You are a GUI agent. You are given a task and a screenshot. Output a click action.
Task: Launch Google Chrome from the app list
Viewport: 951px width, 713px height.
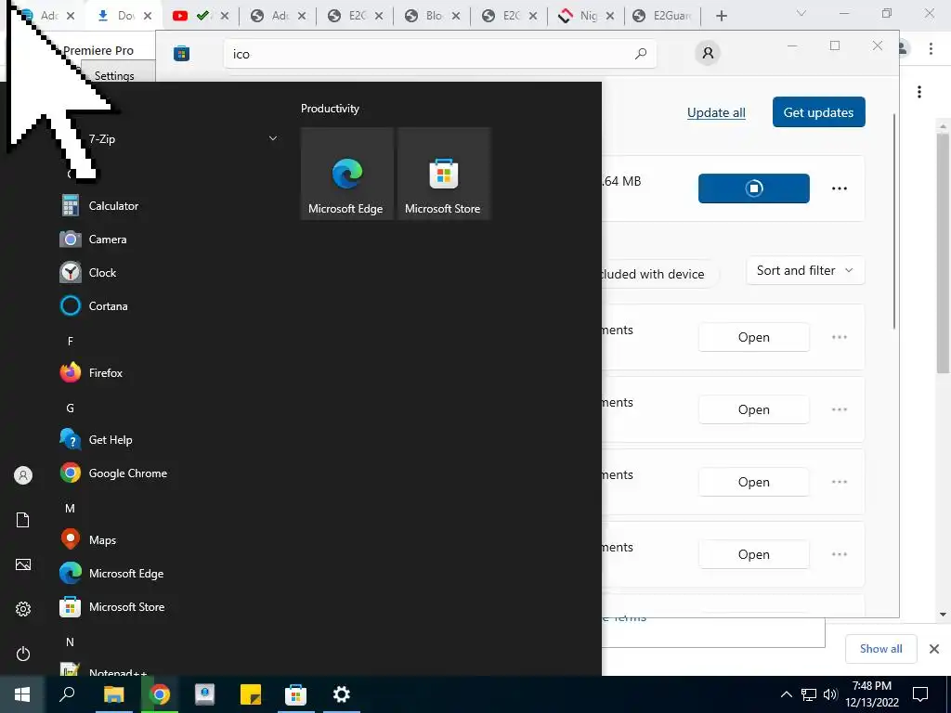pyautogui.click(x=127, y=473)
